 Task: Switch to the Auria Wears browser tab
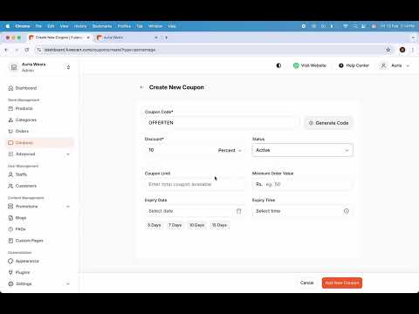pos(127,38)
